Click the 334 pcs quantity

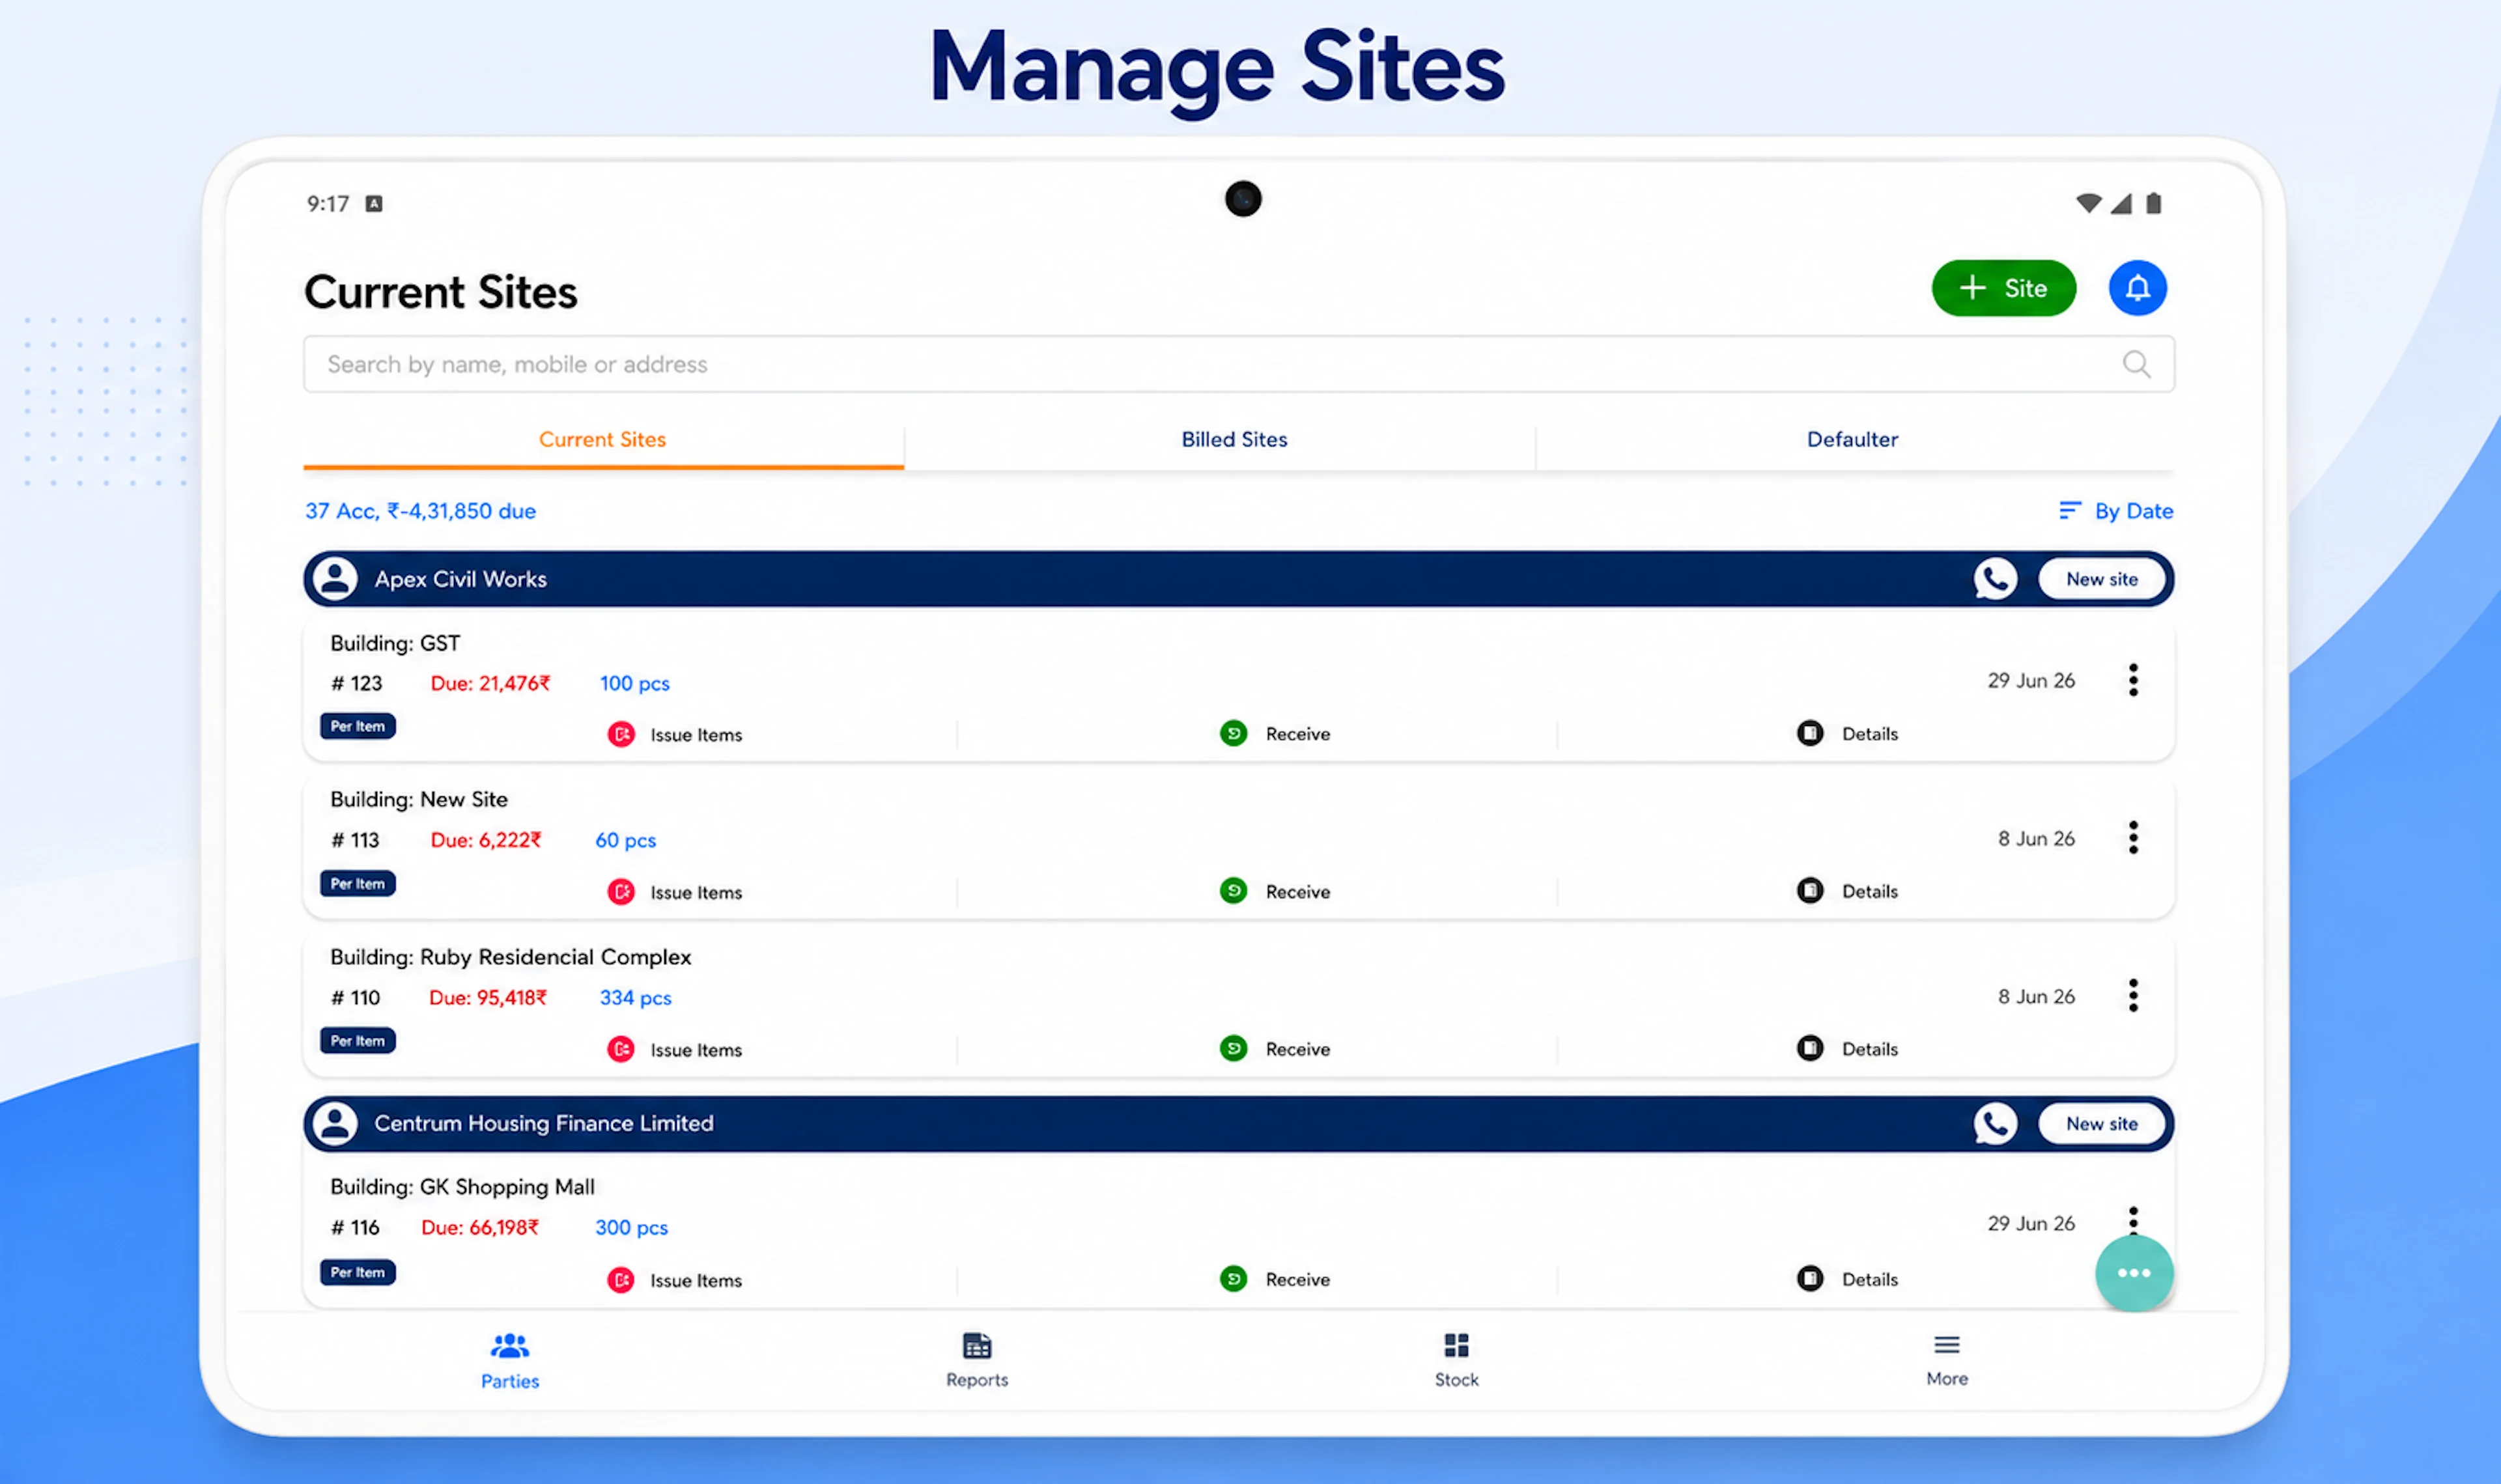[x=635, y=998]
